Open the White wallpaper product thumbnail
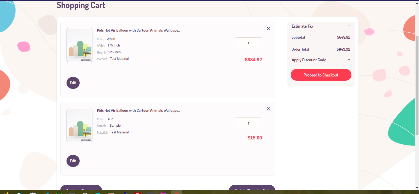This screenshot has height=194, width=419. tap(79, 45)
